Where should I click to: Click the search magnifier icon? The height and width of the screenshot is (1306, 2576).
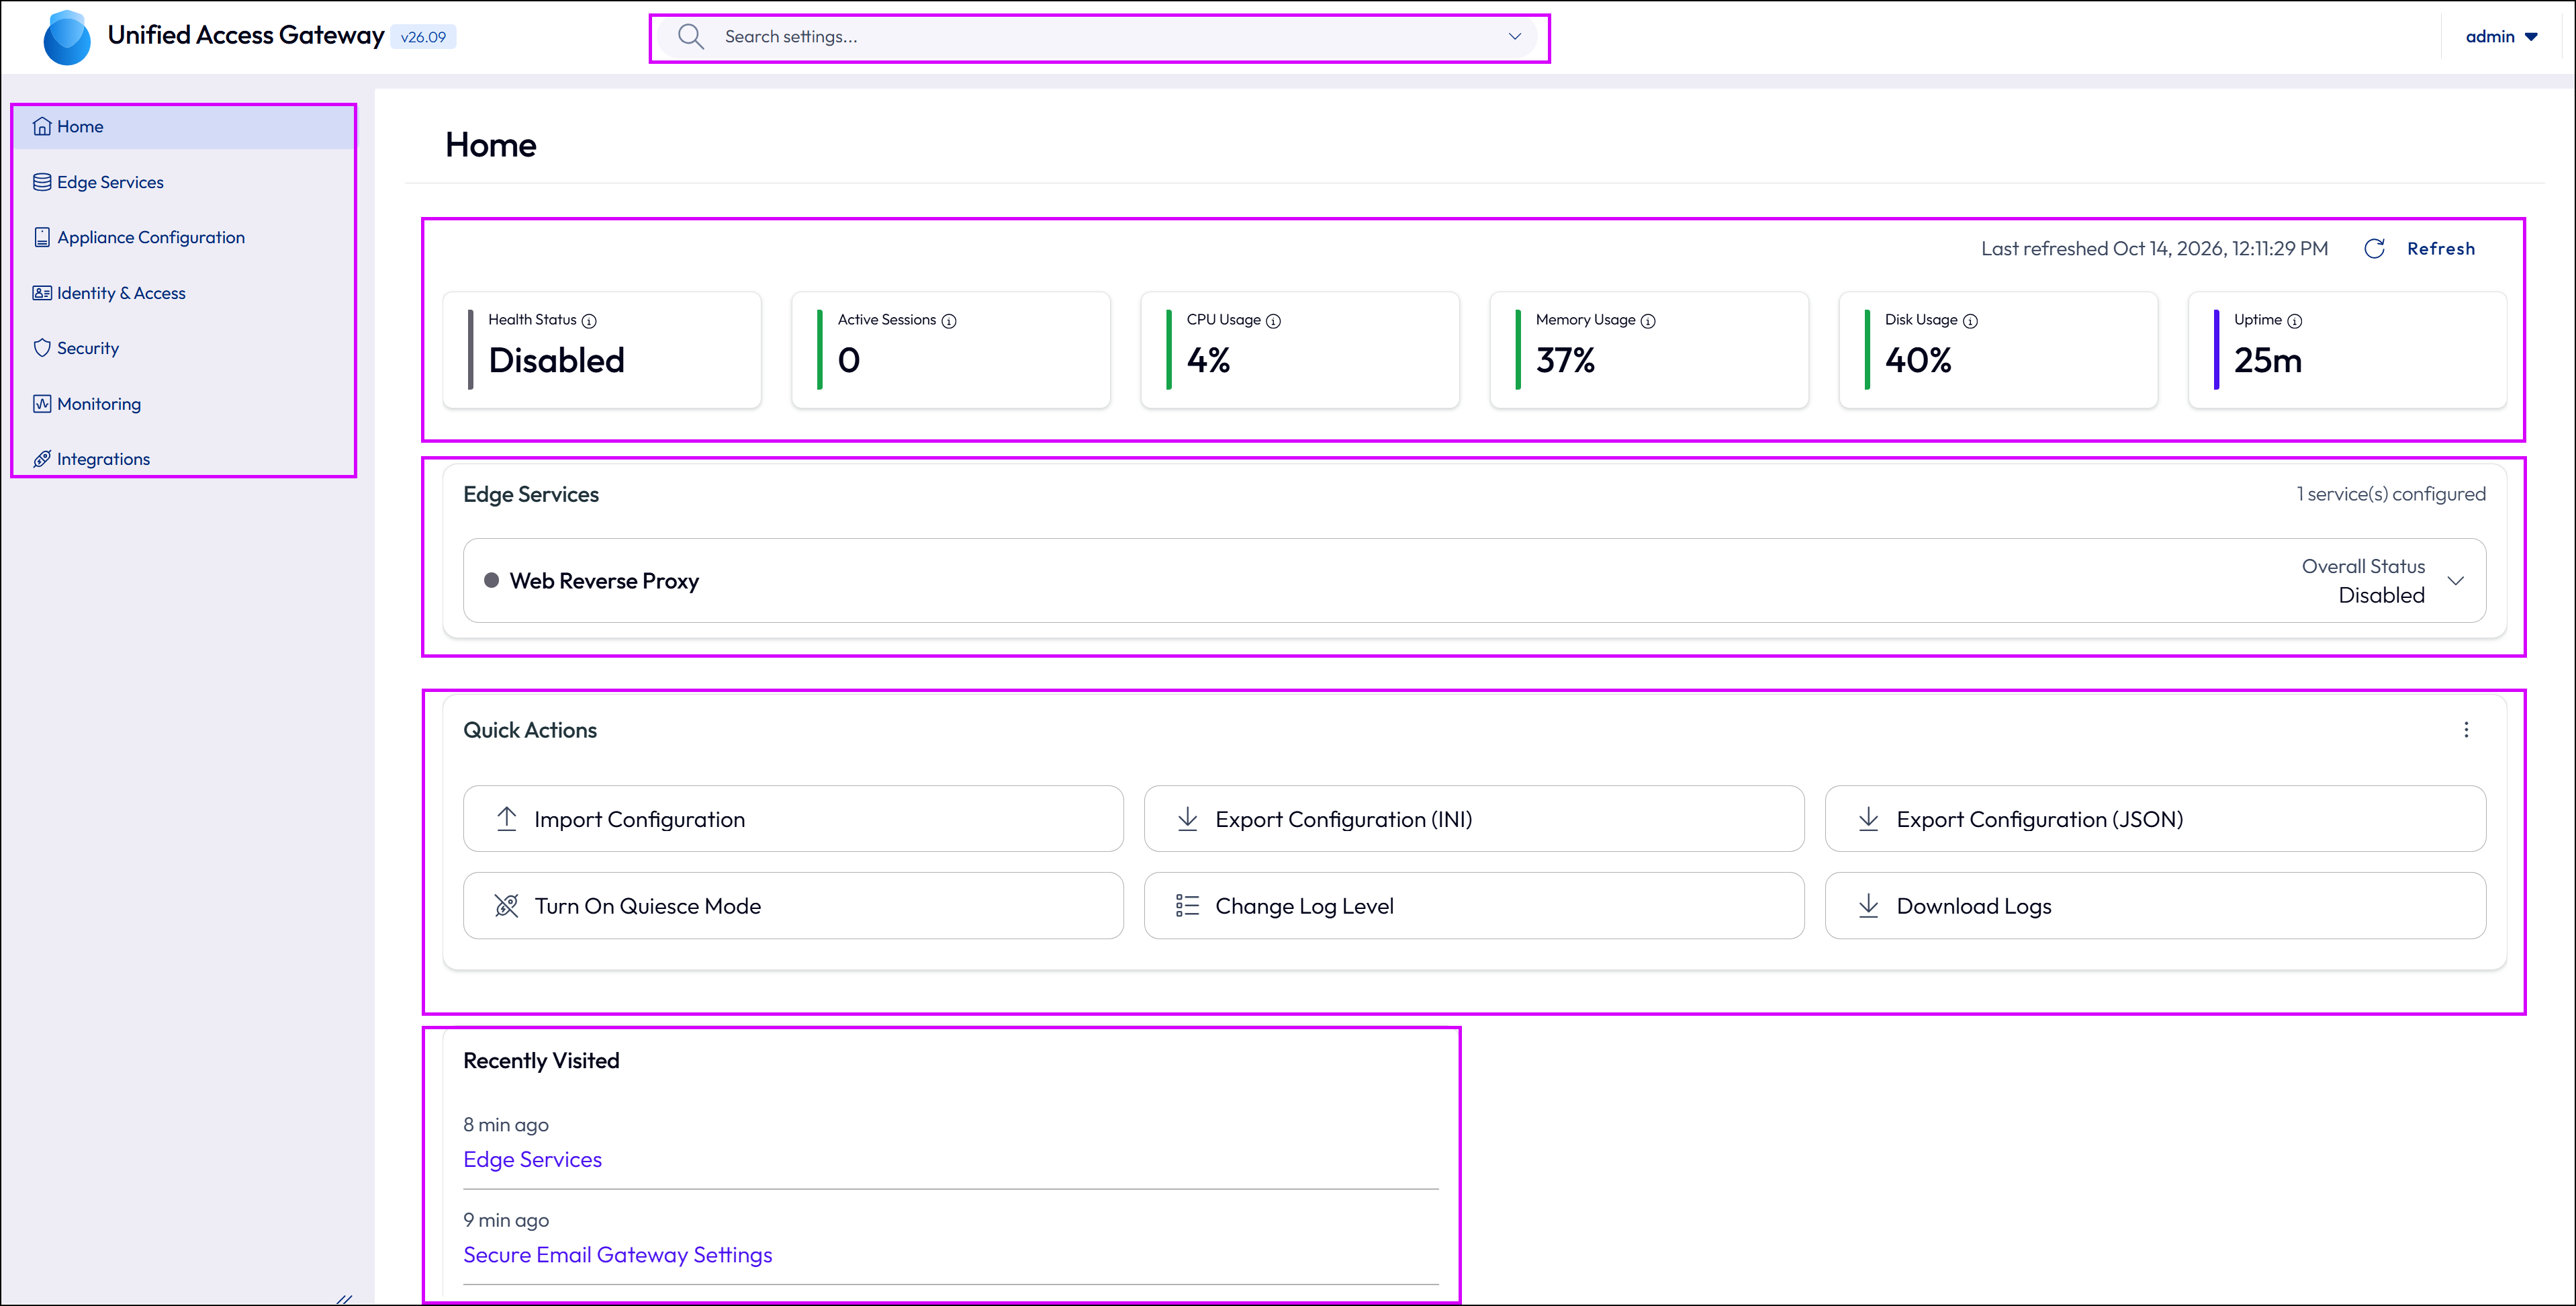click(x=690, y=37)
